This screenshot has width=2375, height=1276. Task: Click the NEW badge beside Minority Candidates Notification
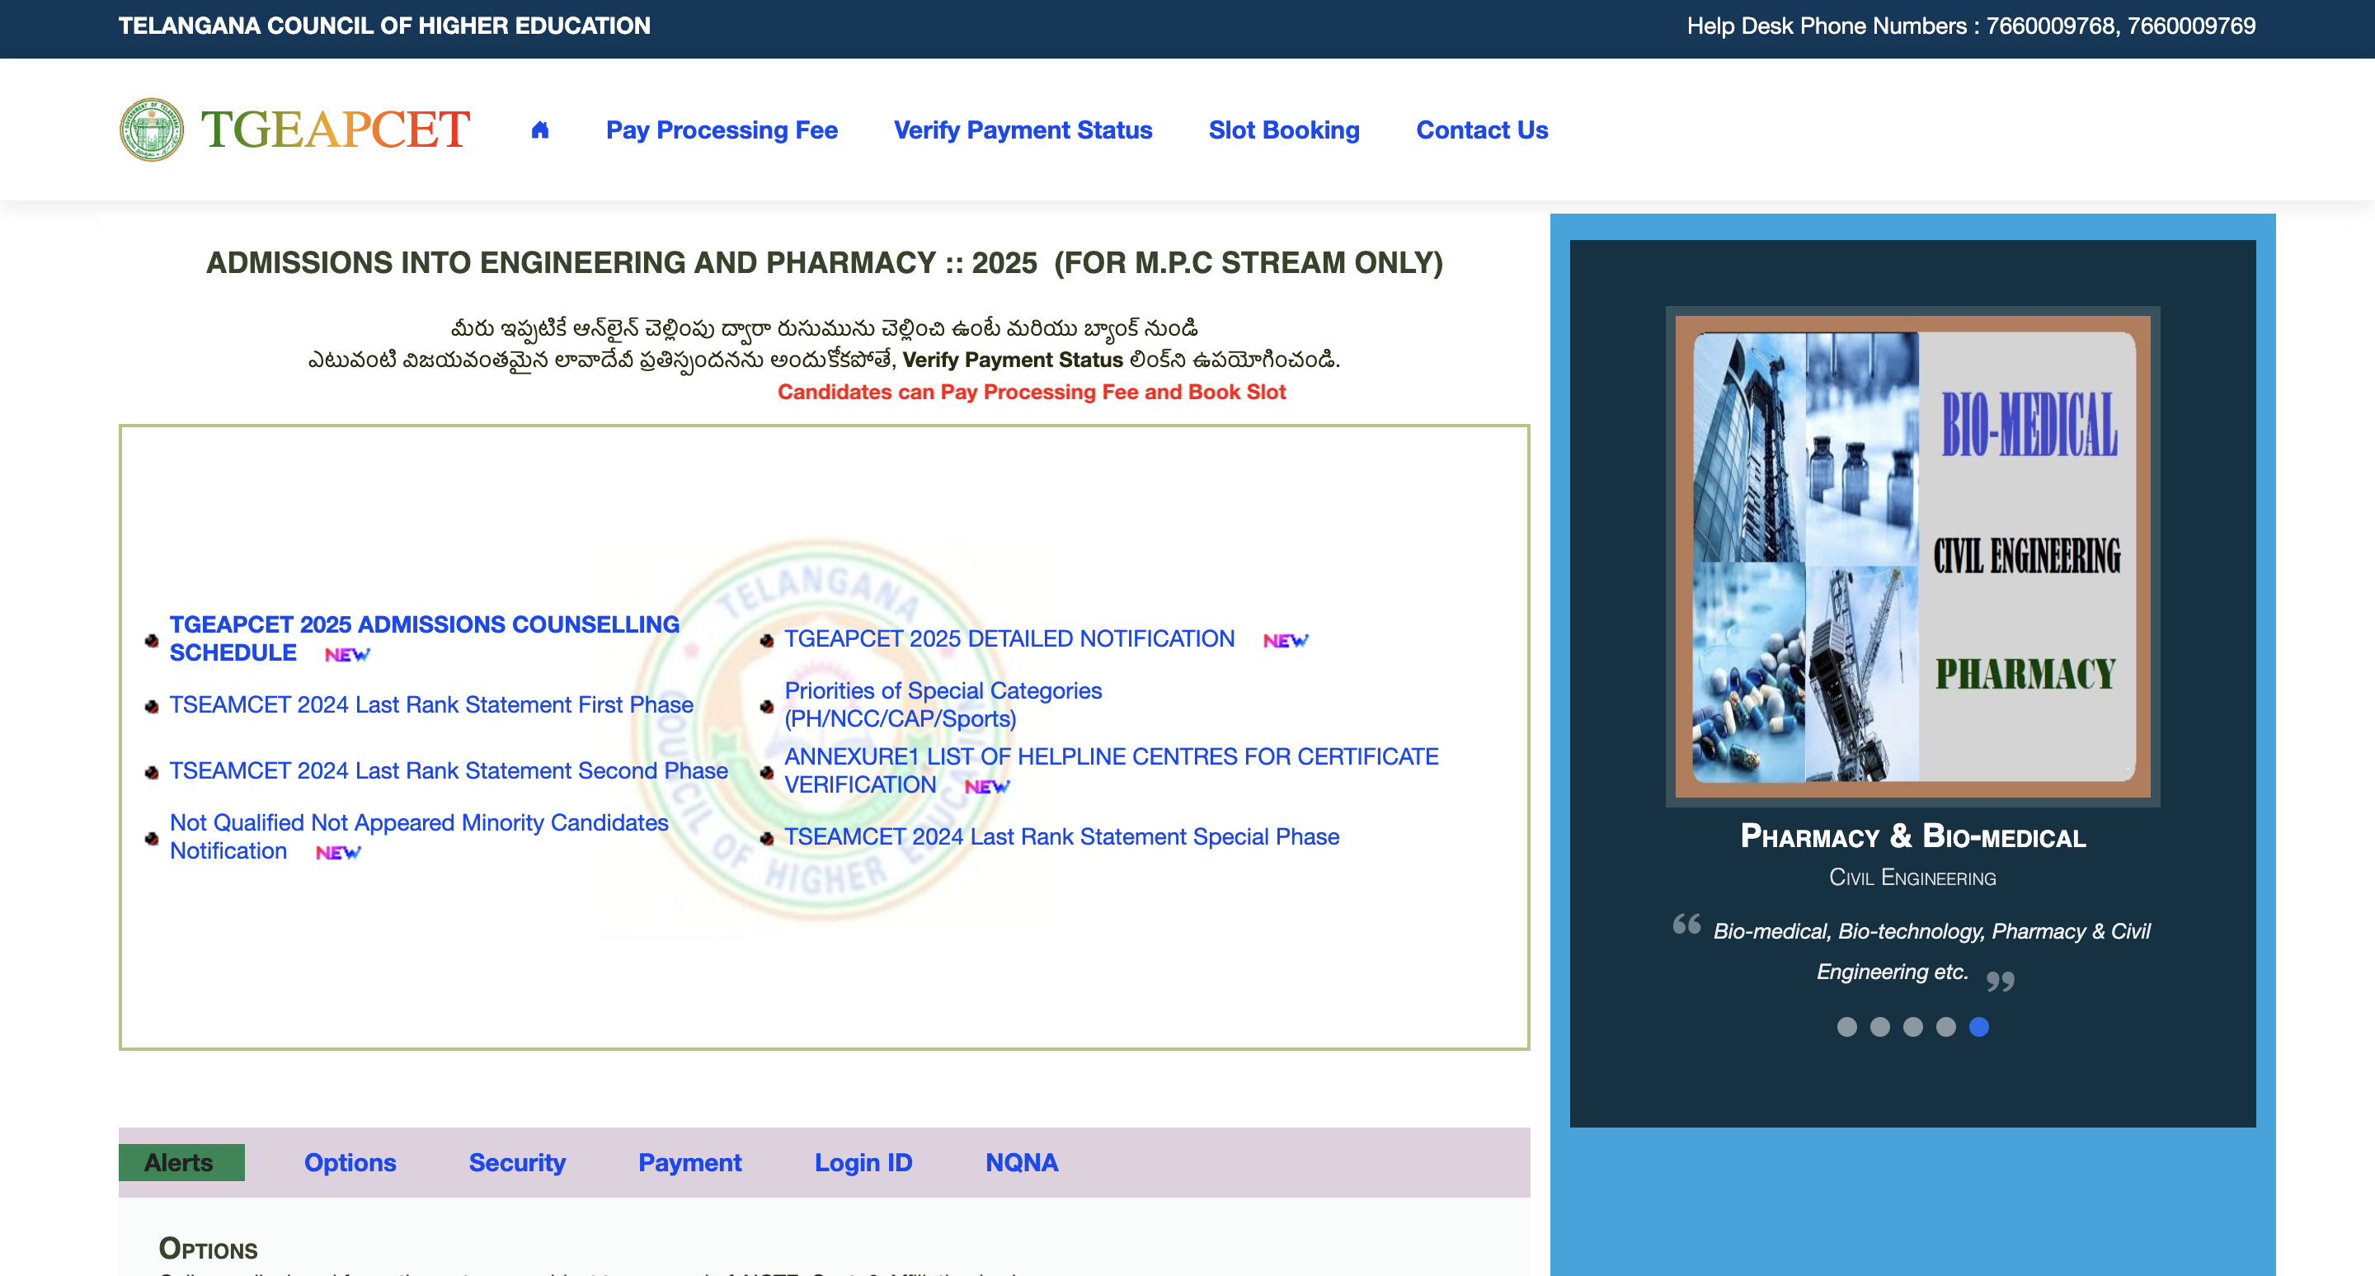pos(338,853)
